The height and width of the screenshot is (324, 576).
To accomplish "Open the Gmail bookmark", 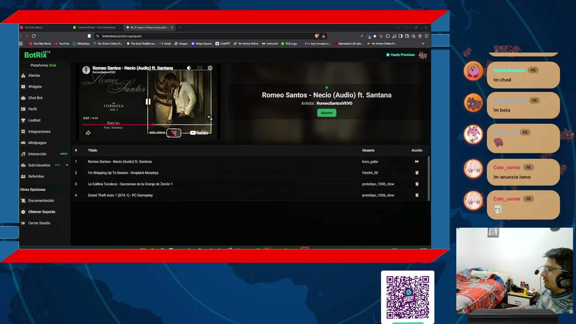I will tap(166, 44).
